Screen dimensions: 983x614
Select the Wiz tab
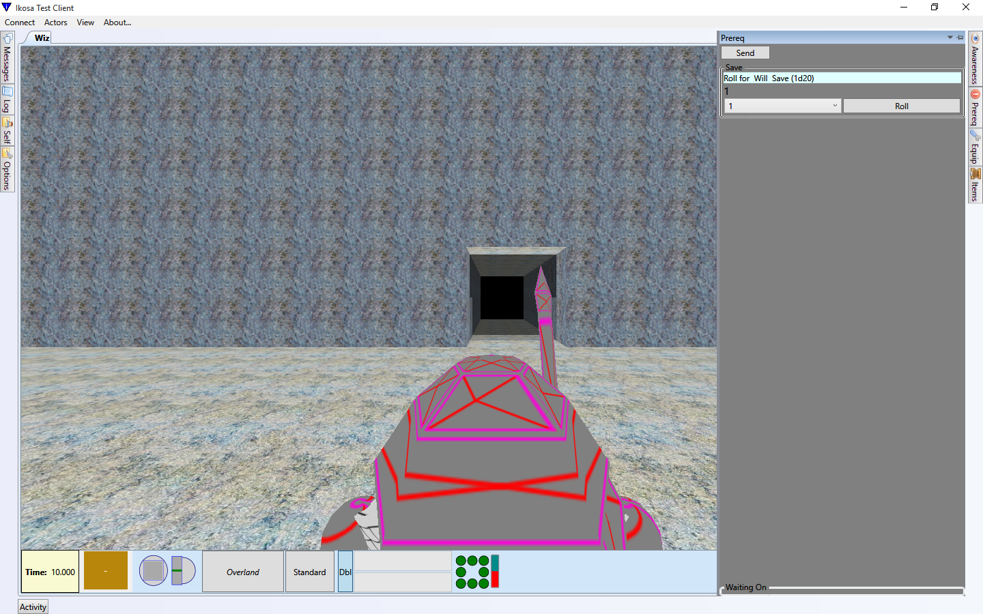click(42, 38)
